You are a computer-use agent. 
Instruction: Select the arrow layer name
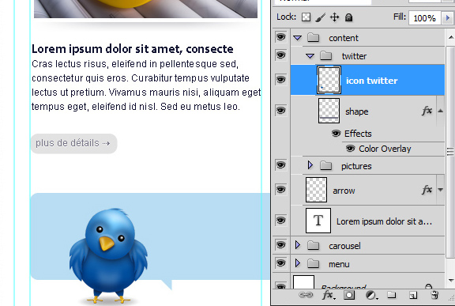(x=344, y=191)
